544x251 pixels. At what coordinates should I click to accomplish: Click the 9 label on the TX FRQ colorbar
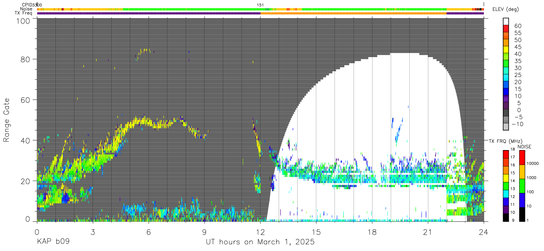pos(513,220)
